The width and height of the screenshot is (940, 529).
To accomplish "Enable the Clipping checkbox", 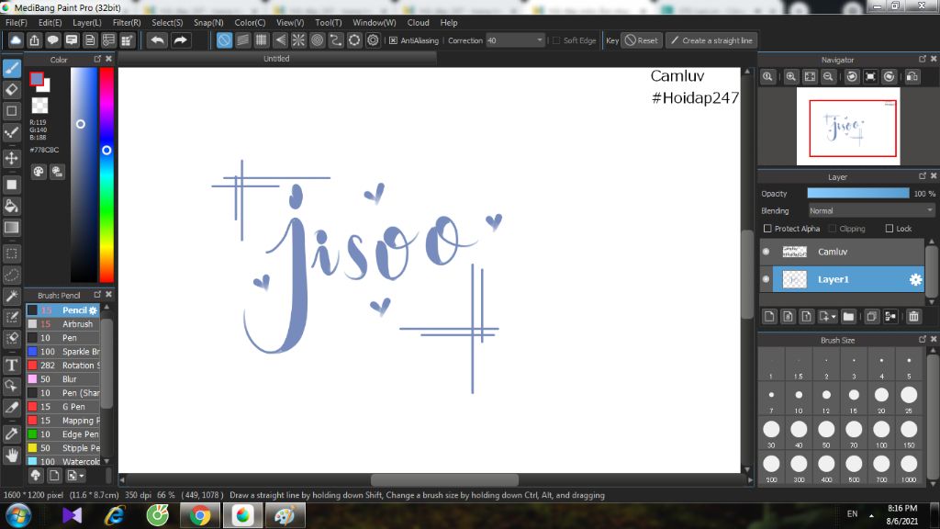I will click(x=832, y=229).
